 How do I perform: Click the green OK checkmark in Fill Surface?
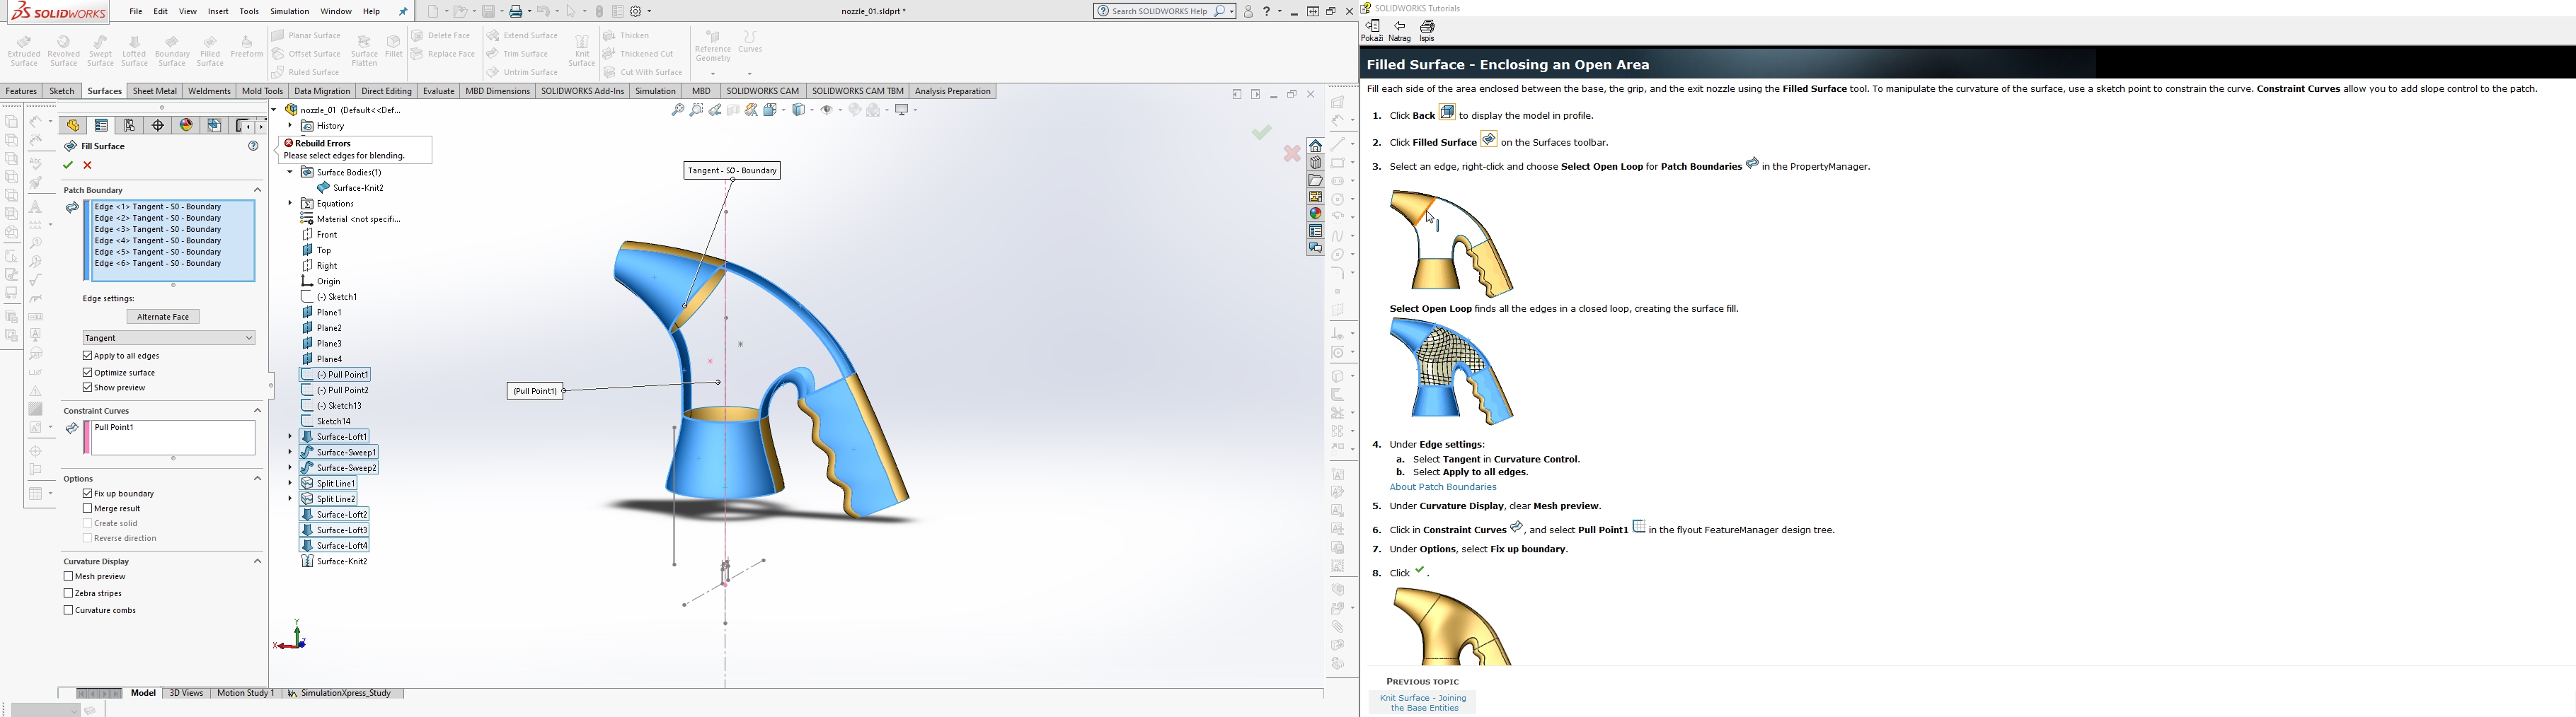click(x=68, y=165)
